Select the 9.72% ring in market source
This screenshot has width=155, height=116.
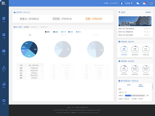(x=135, y=69)
